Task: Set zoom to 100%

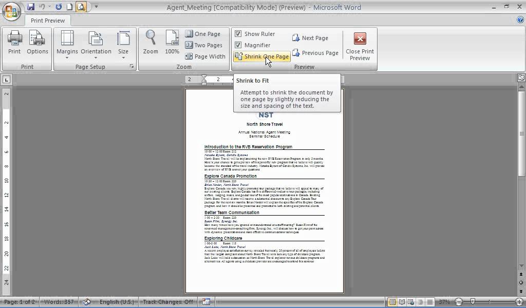Action: 172,42
